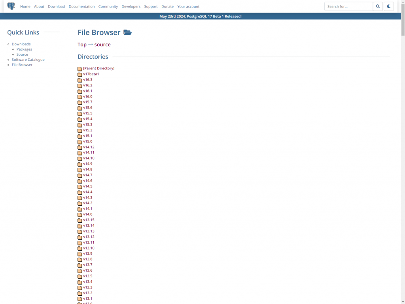Screen dimensions: 405x304
Task: Open the v14.5 directory link
Action: (x=87, y=186)
